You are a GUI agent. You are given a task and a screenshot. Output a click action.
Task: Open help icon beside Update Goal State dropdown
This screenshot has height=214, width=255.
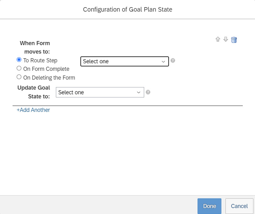click(148, 92)
